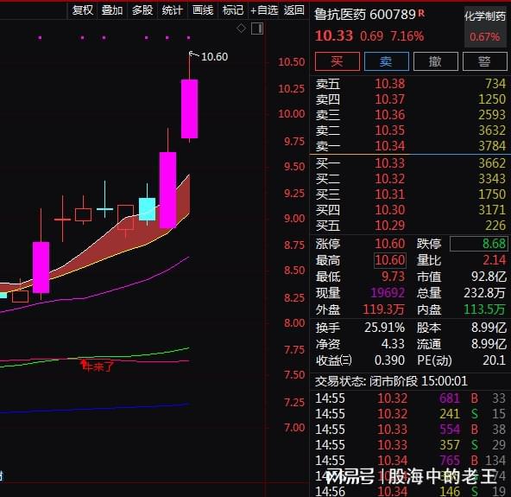Activate the 画线 drawing tool

203,10
